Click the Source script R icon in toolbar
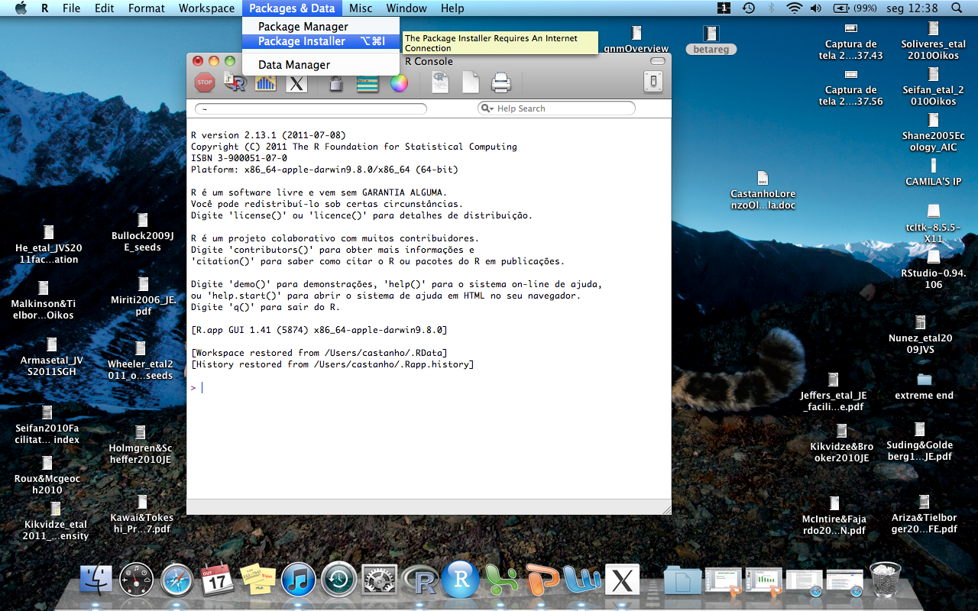Image resolution: width=978 pixels, height=611 pixels. coord(235,82)
